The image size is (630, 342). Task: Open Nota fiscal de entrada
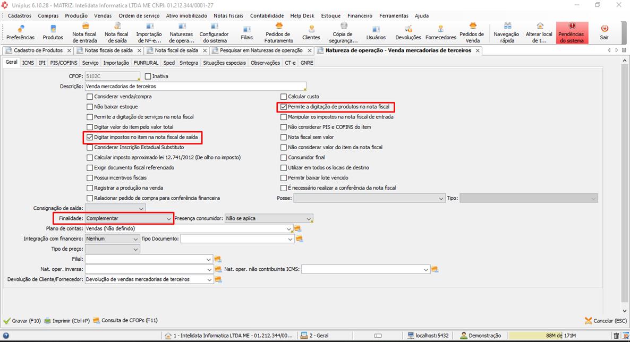tap(84, 32)
